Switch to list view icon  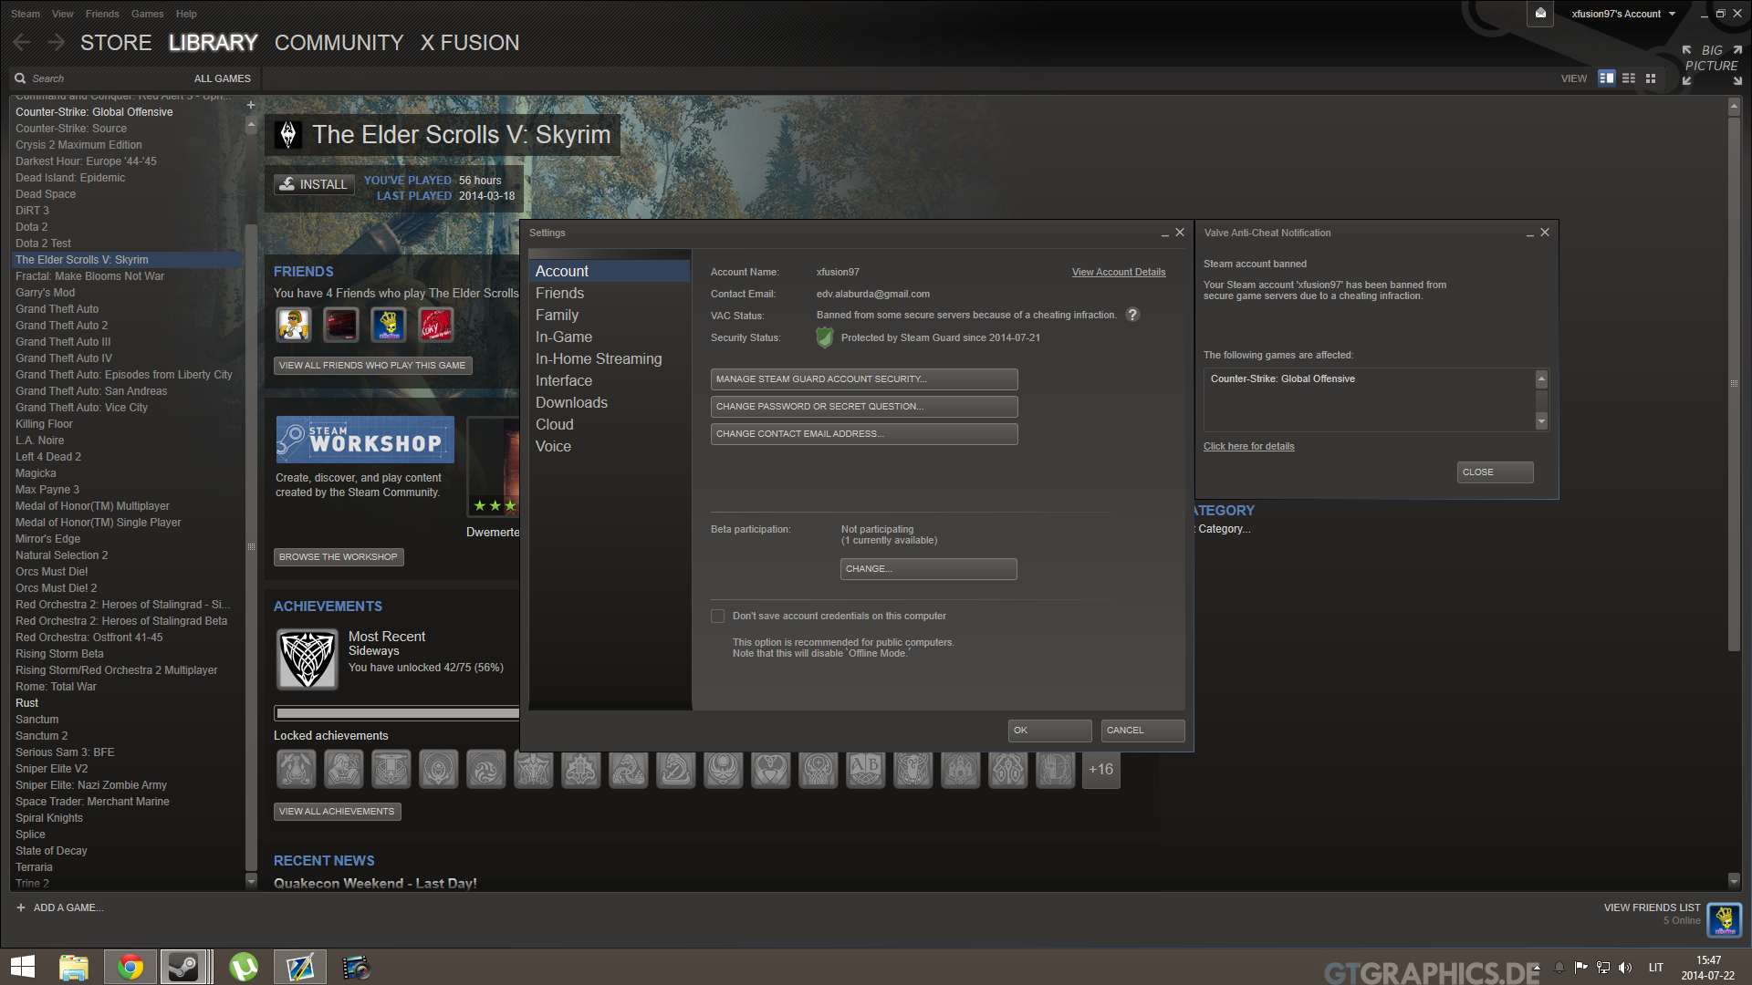point(1629,78)
